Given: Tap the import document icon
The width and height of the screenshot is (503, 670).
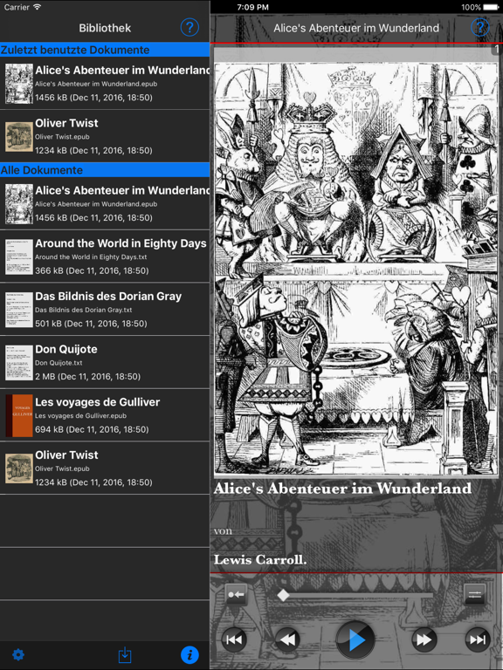Looking at the screenshot, I should pyautogui.click(x=125, y=654).
